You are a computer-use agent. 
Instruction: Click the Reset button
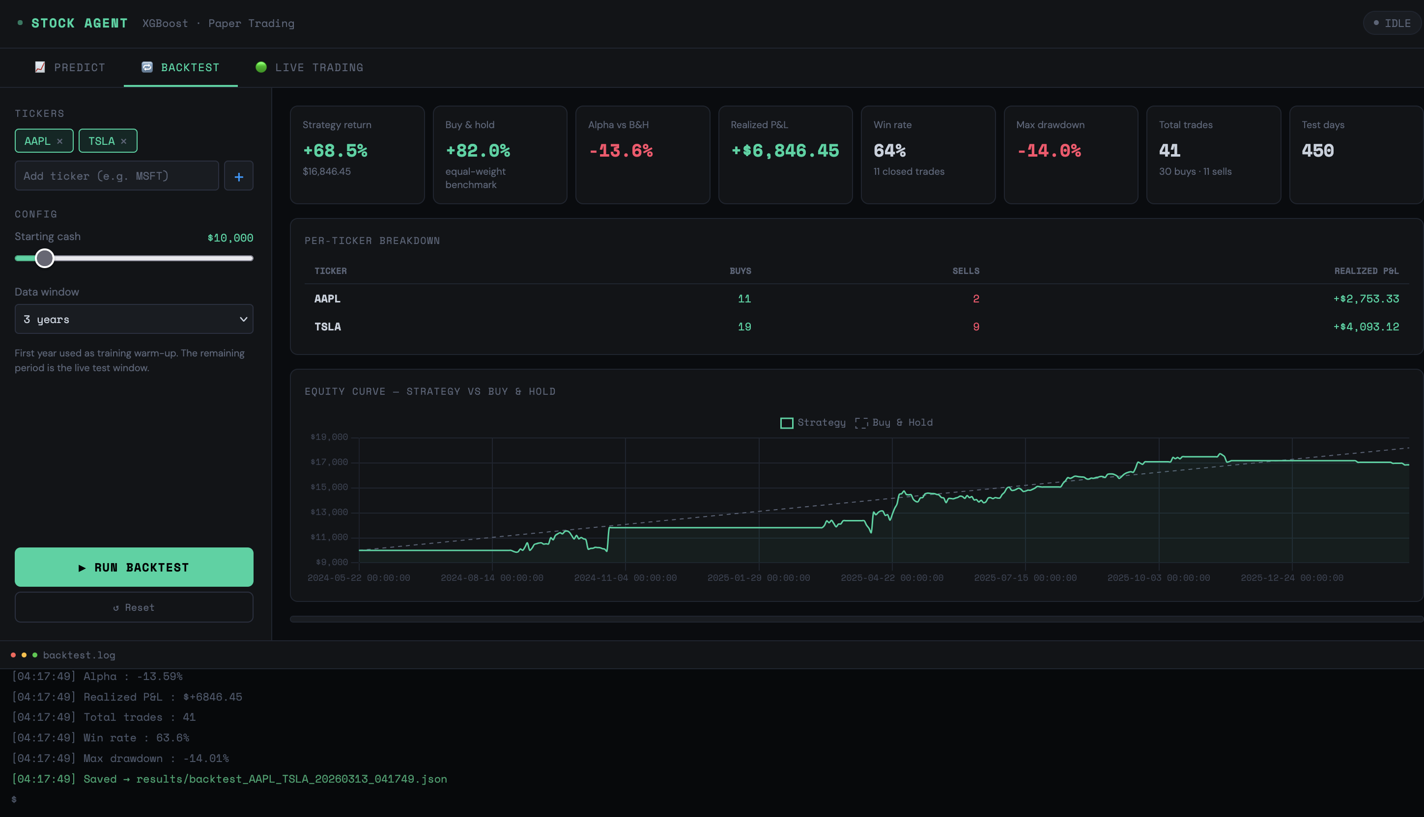pos(134,608)
